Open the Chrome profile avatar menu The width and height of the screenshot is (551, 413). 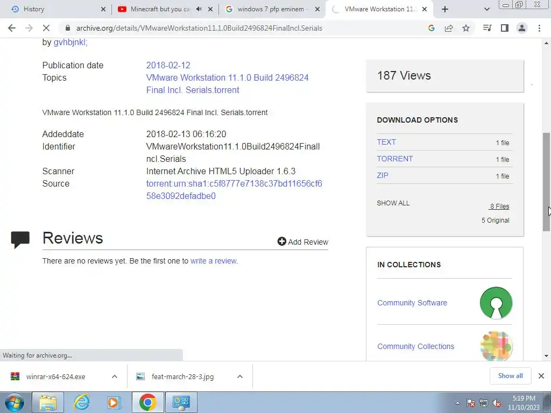point(522,28)
